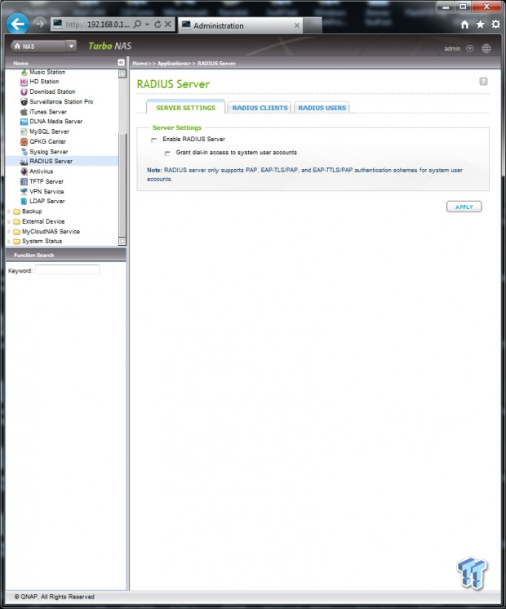Open browser home icon
The width and height of the screenshot is (506, 609).
pos(464,24)
